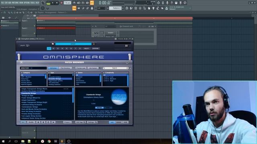Click the Omnisphere folder icon
The height and width of the screenshot is (144, 257).
click(53, 44)
